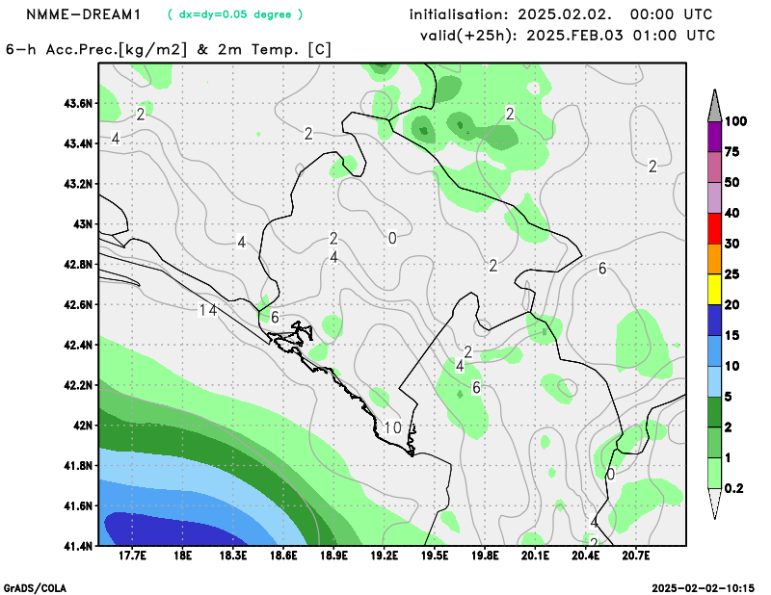Select the medium green 1-2 legend block
This screenshot has width=771, height=595.
click(x=714, y=442)
